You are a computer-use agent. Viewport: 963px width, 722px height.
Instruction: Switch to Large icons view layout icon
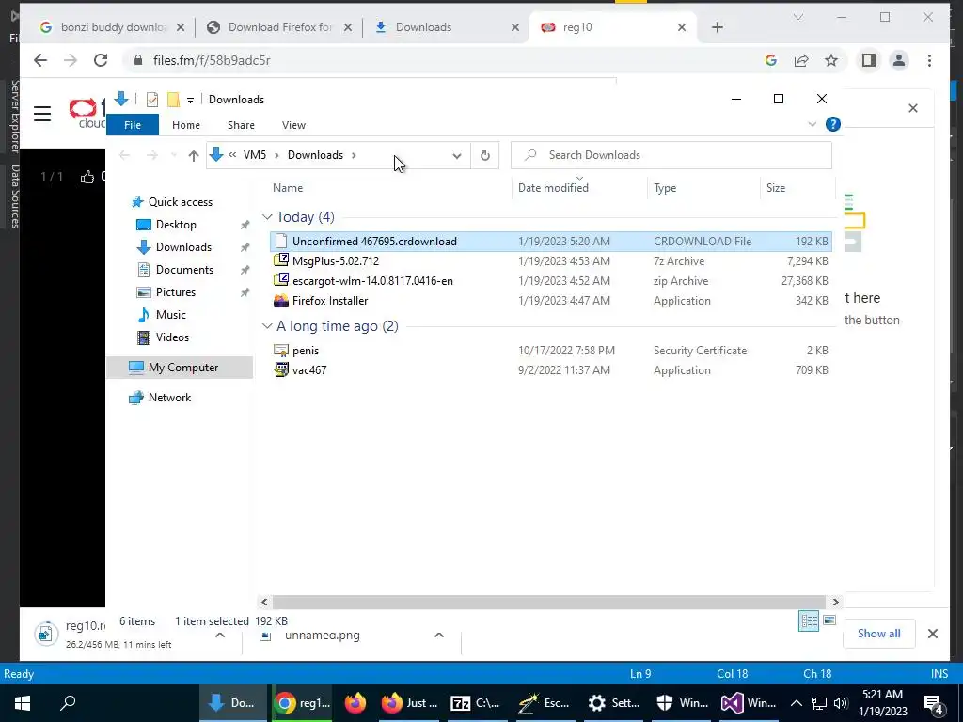click(829, 620)
